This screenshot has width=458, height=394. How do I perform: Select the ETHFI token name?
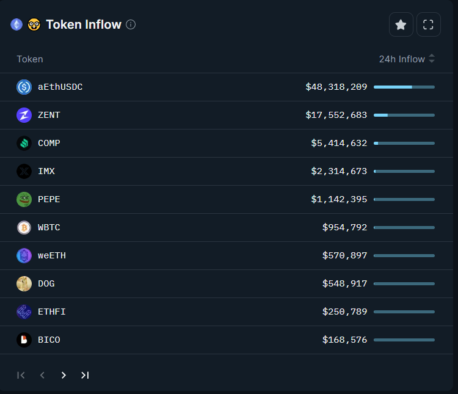tap(52, 312)
